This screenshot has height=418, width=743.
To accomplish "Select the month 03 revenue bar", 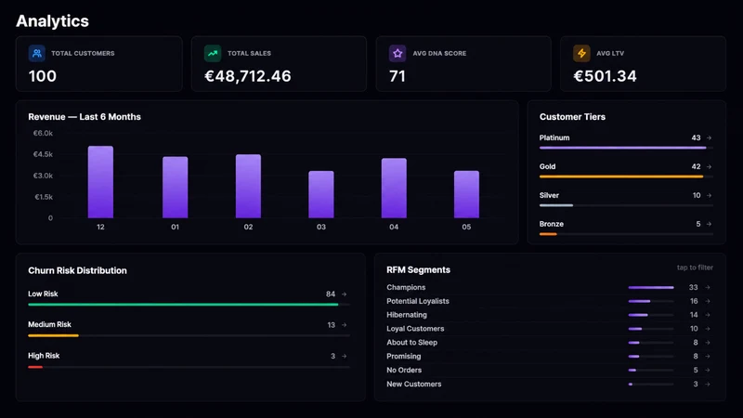I will click(321, 194).
